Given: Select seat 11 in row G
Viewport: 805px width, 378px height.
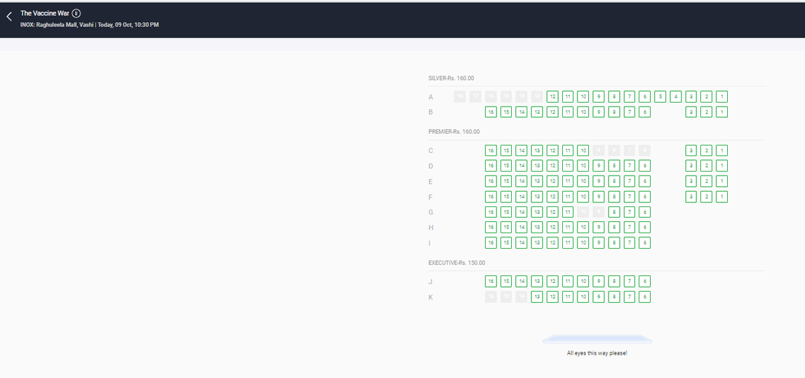Looking at the screenshot, I should click(568, 212).
